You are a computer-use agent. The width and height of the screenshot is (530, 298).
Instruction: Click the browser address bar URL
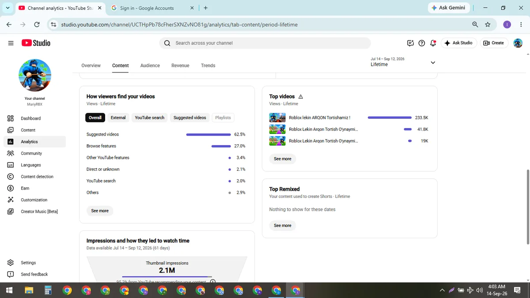(x=179, y=25)
